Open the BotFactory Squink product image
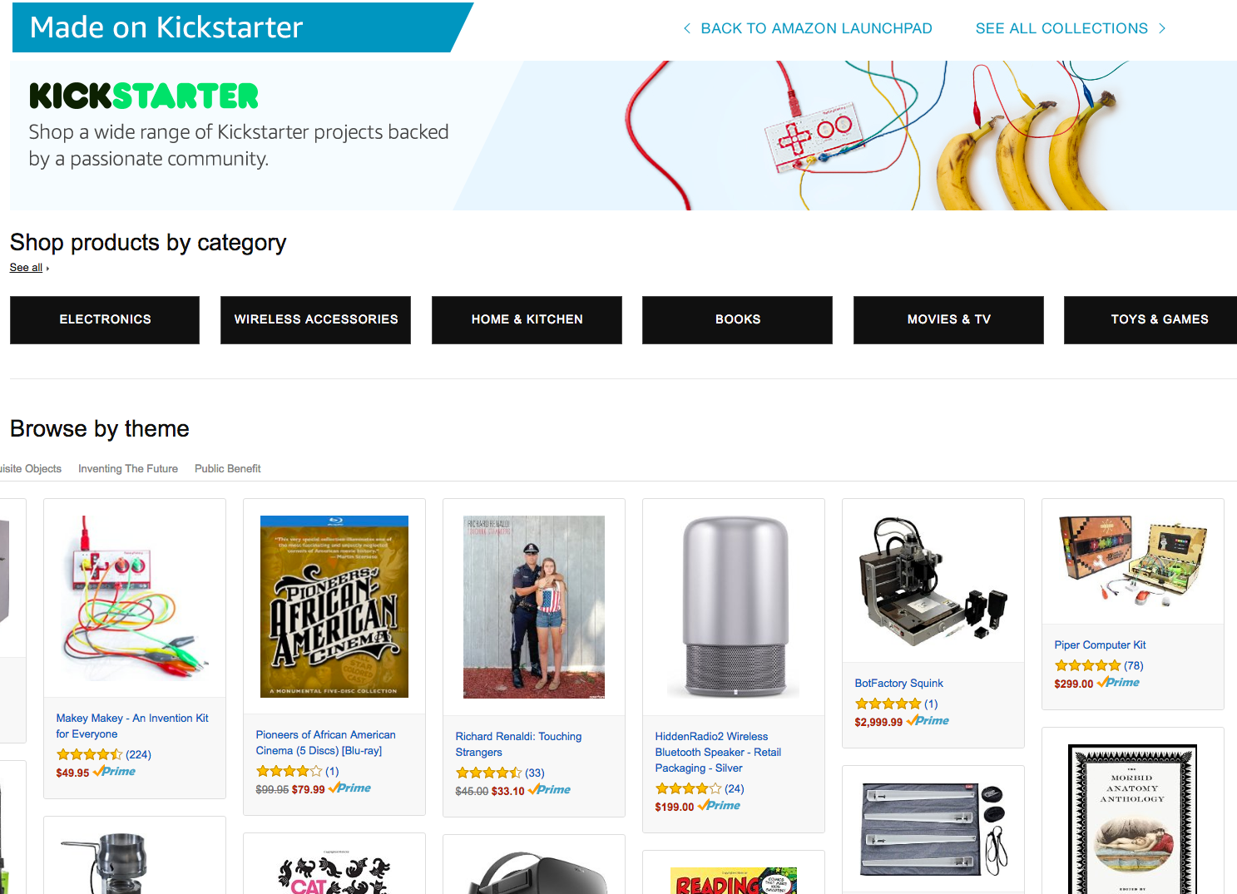1237x894 pixels. pos(933,580)
